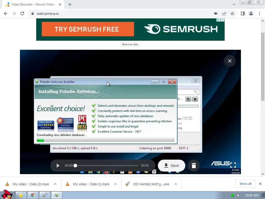Select the Video Recorder browser tab
This screenshot has height=199, width=265.
33,4
